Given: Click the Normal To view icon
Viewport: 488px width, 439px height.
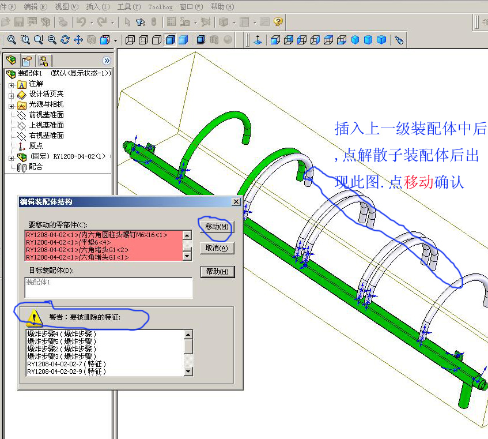Looking at the screenshot, I should (x=258, y=40).
